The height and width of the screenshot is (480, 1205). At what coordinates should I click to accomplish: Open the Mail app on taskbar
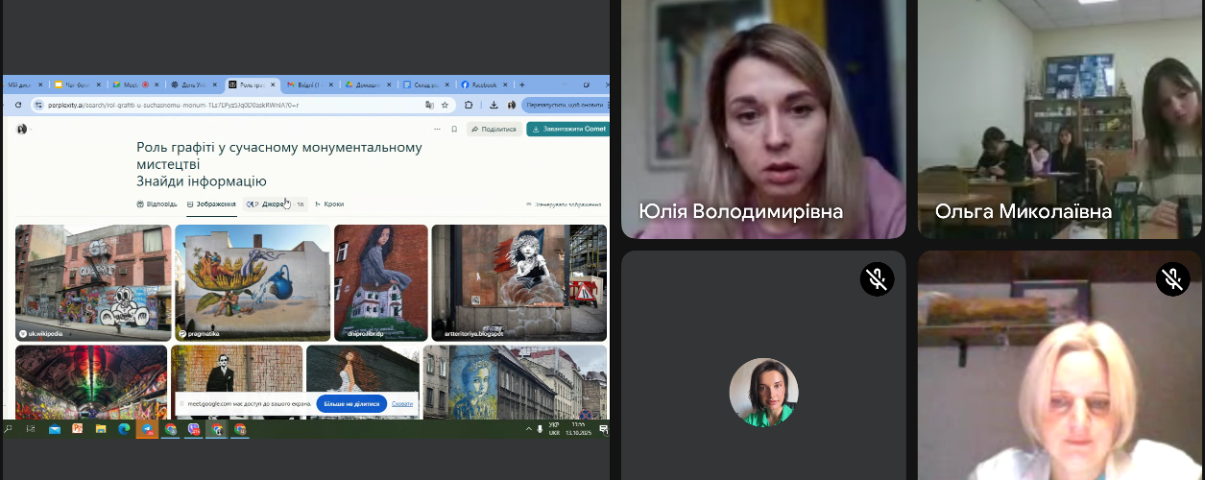[x=55, y=429]
